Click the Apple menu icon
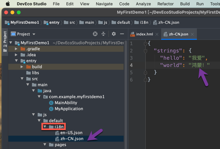Screen dimensions: 220x149 [x=8, y=4]
